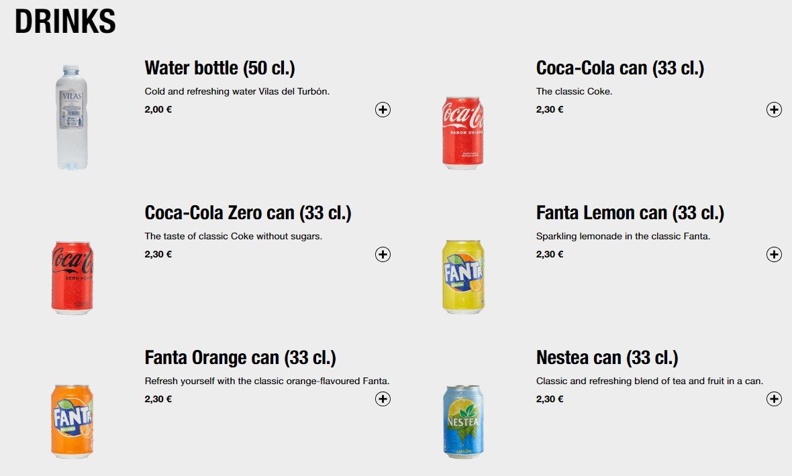Open the Fanta Lemon can thumbnail
This screenshot has height=476, width=792.
pyautogui.click(x=463, y=277)
